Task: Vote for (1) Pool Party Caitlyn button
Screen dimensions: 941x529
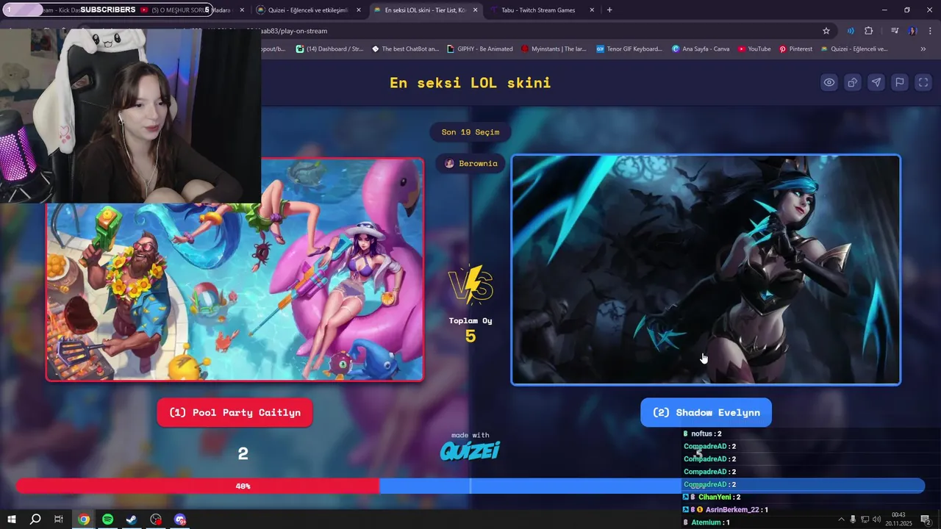Action: 235,412
